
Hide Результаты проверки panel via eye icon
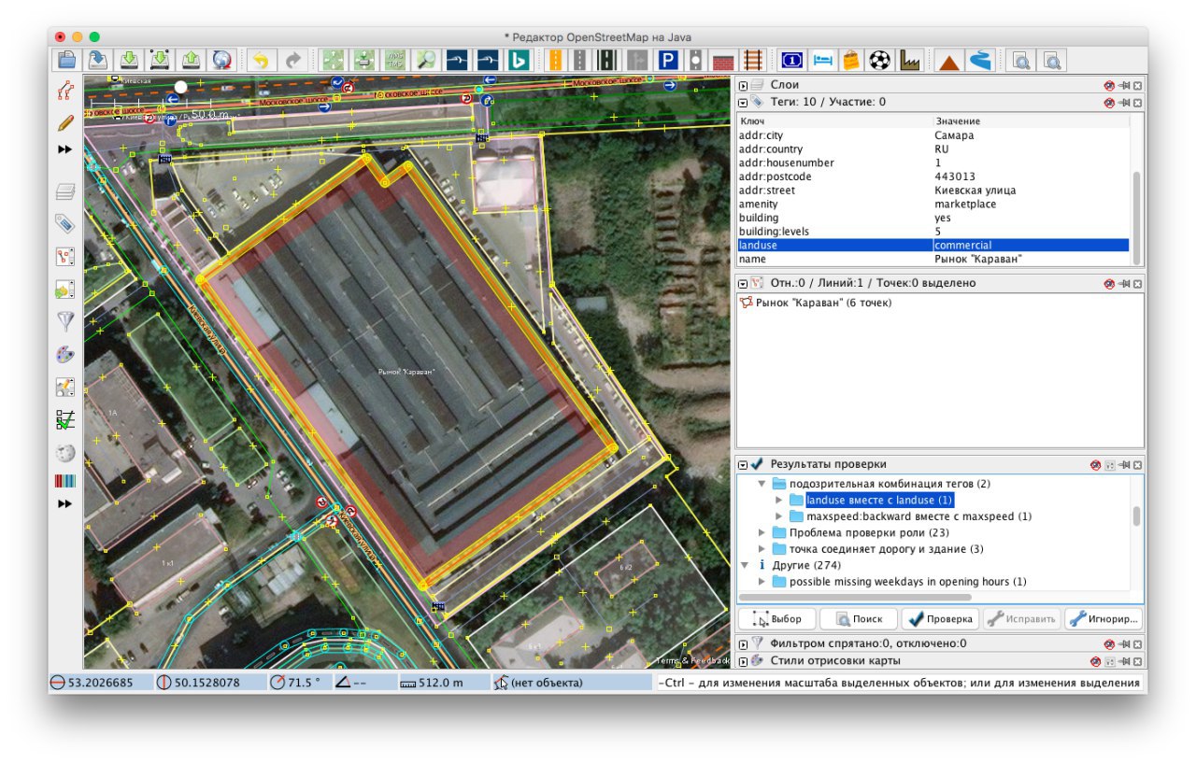pyautogui.click(x=1095, y=464)
